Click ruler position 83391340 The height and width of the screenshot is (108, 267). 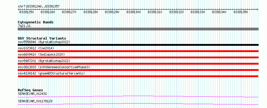point(219,12)
